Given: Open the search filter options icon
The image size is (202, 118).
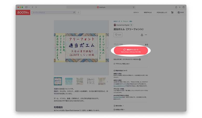Looking at the screenshot, I should [78, 12].
